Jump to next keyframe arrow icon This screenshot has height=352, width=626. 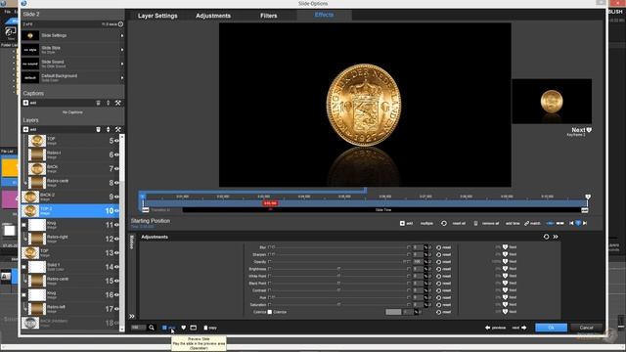point(585,223)
